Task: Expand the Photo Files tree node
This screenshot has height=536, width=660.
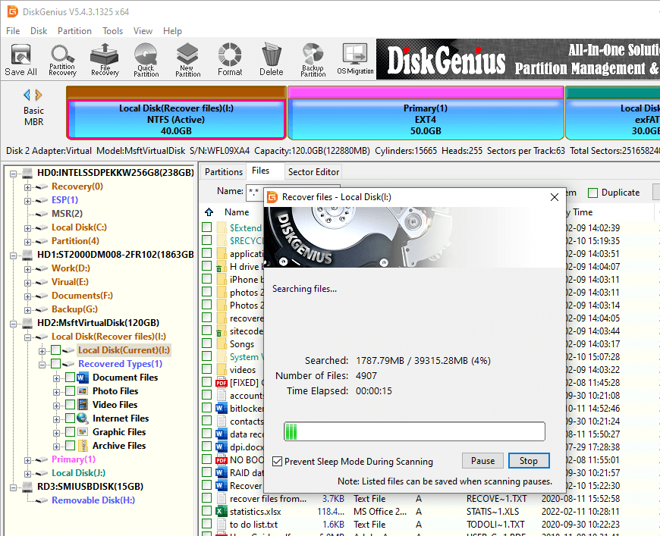Action: pyautogui.click(x=56, y=391)
